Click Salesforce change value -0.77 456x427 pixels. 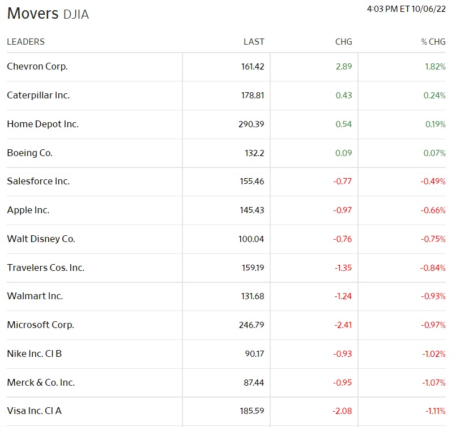click(343, 181)
